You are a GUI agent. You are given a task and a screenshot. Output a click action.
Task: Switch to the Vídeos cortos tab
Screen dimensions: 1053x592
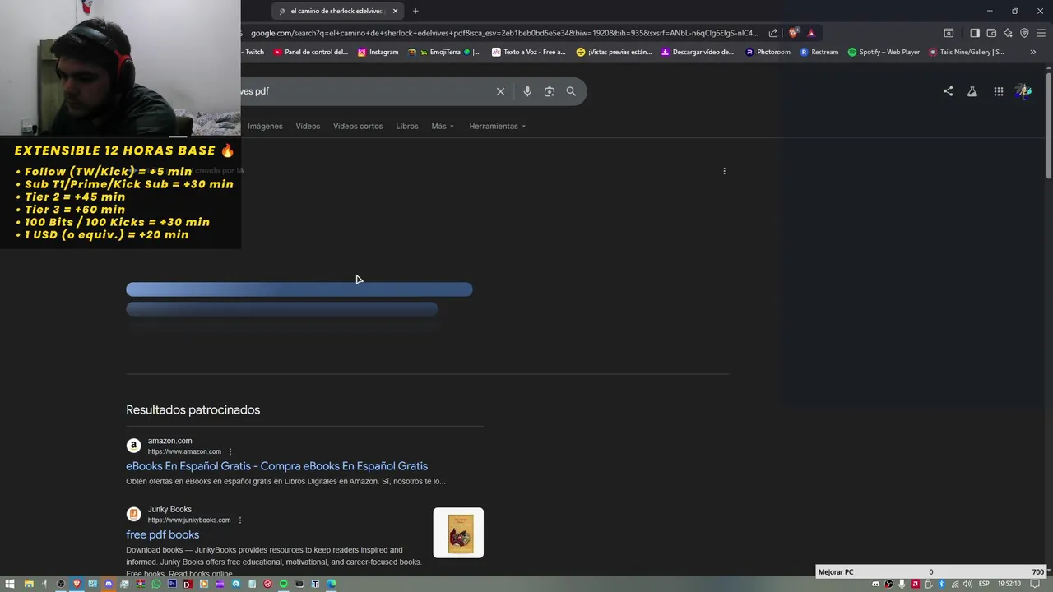[358, 126]
